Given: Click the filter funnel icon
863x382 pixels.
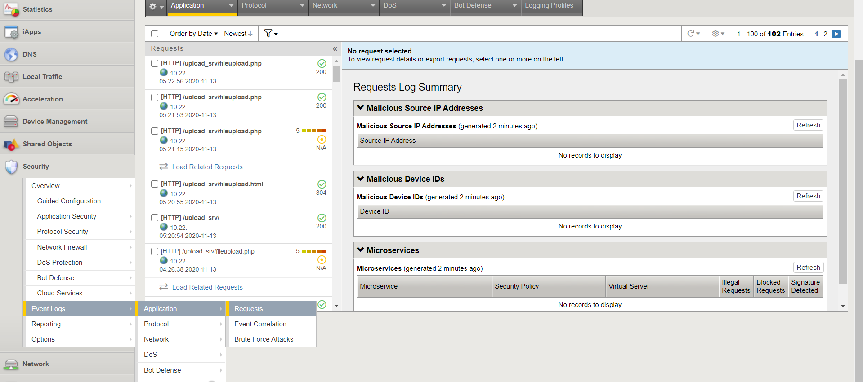Looking at the screenshot, I should [268, 34].
